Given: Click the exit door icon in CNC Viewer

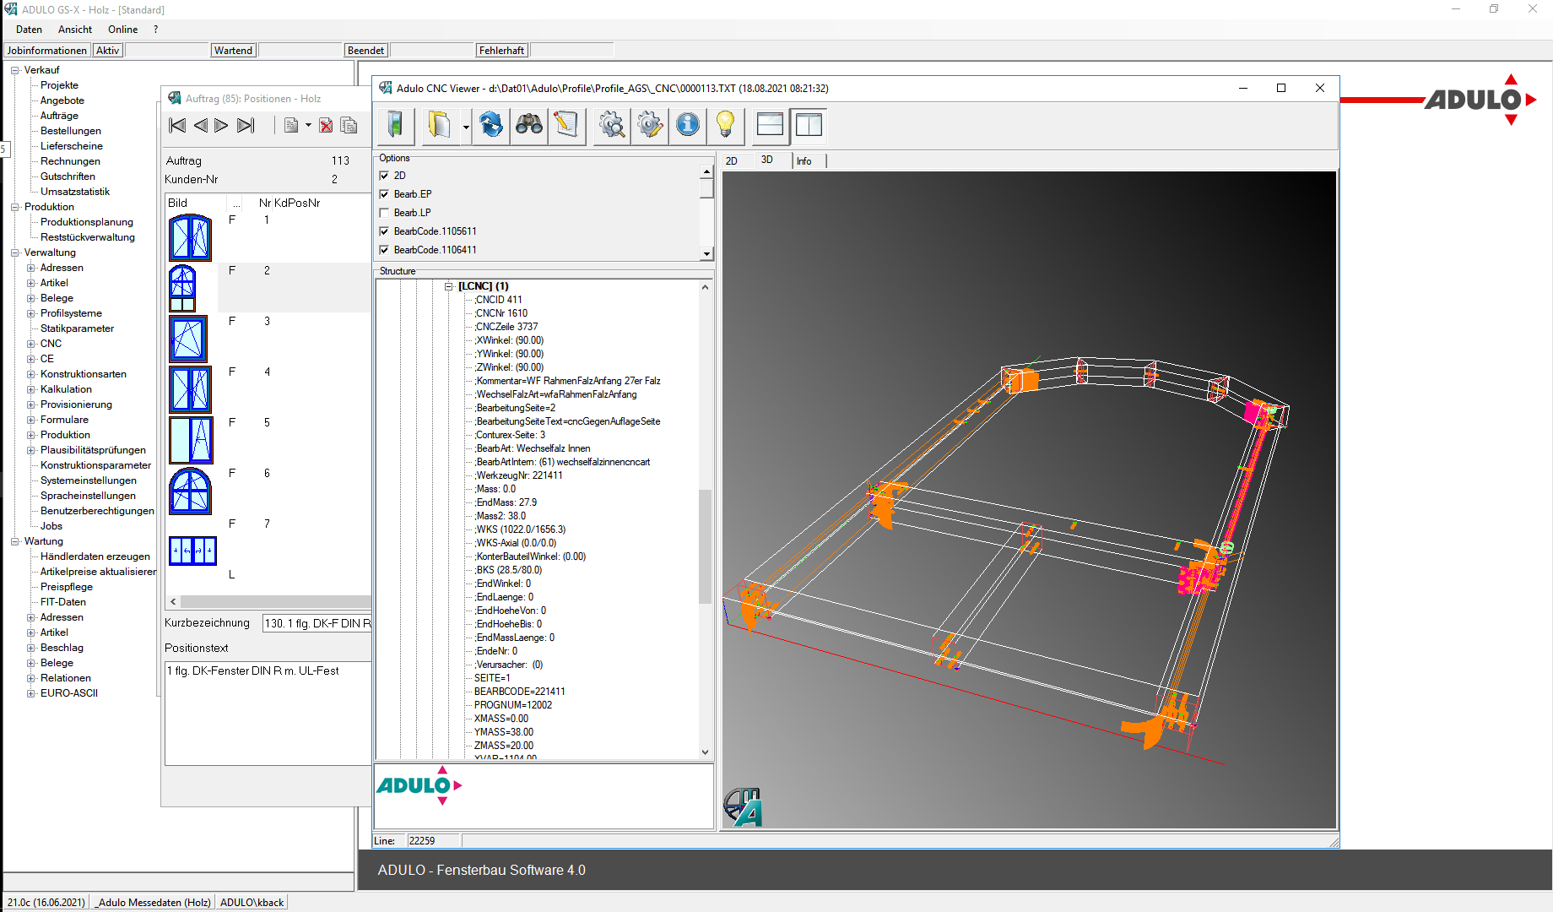Looking at the screenshot, I should tap(395, 126).
